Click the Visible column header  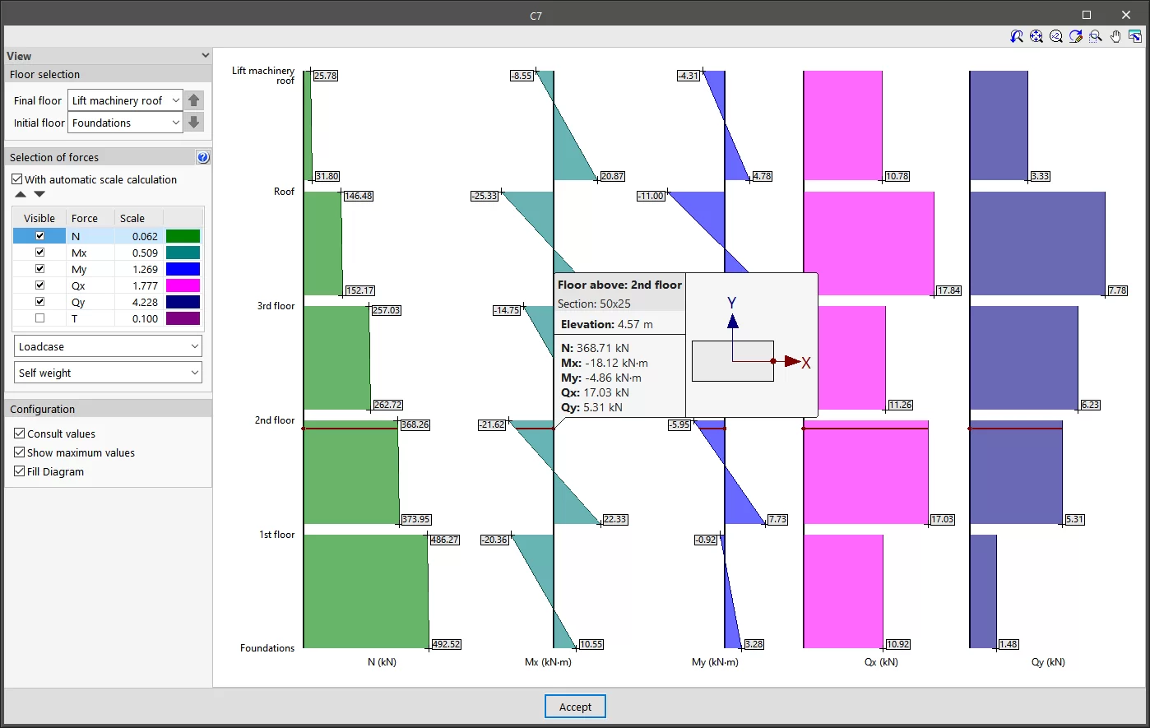pyautogui.click(x=39, y=218)
